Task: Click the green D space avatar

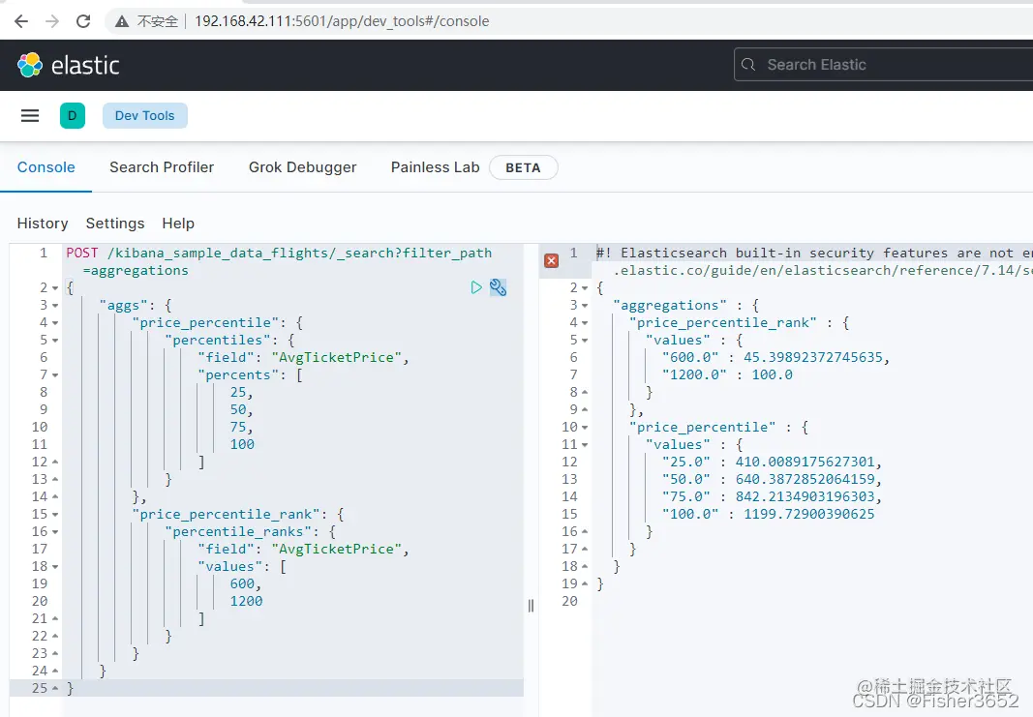Action: [x=73, y=116]
